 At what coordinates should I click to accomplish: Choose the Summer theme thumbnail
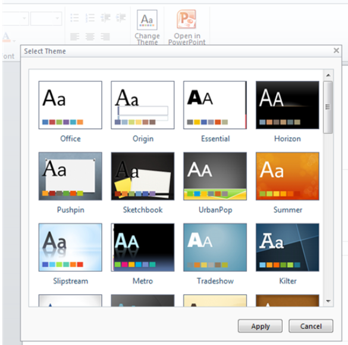point(287,176)
